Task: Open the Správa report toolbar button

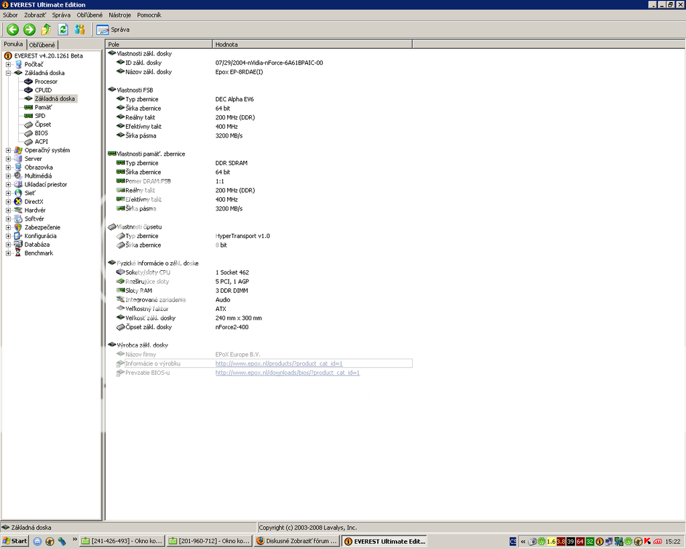Action: click(x=113, y=29)
